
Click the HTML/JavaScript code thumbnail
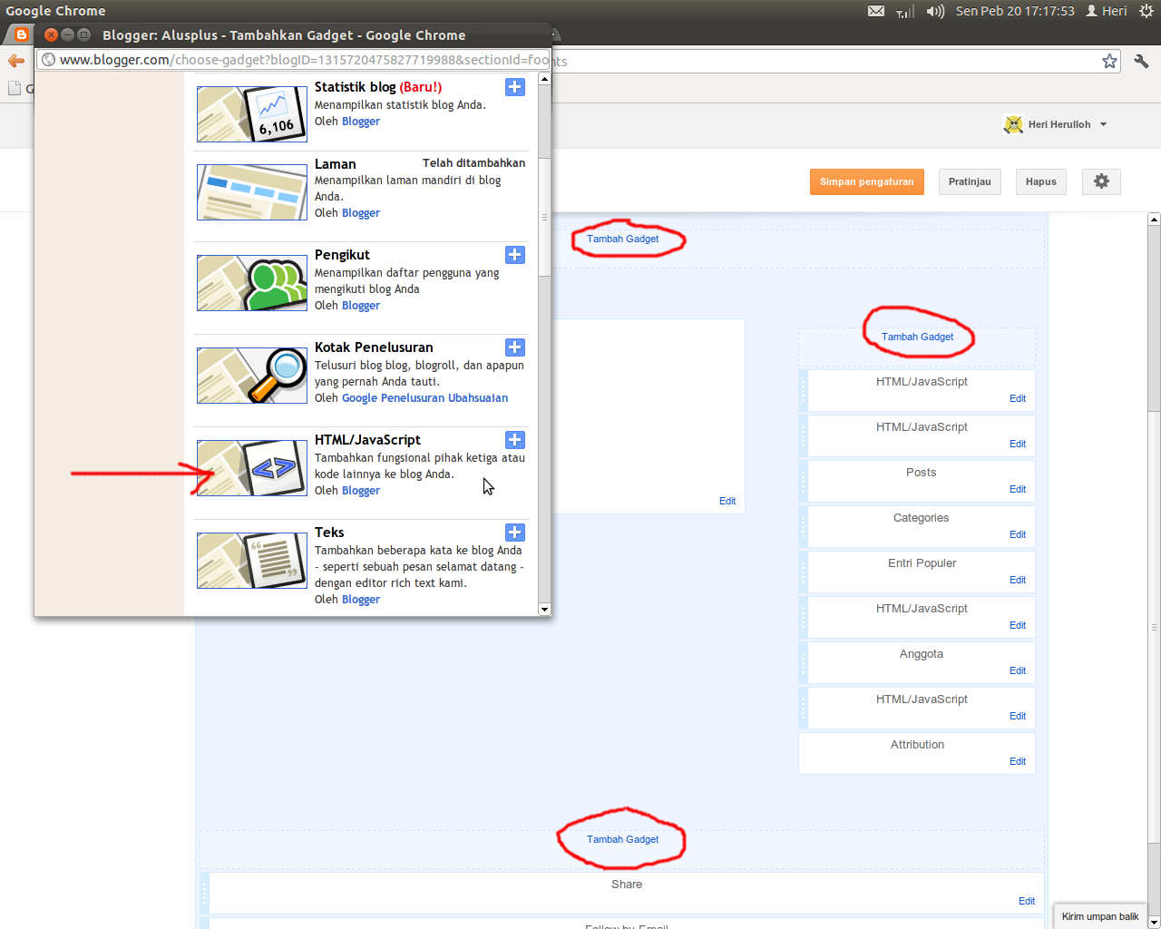[x=252, y=468]
